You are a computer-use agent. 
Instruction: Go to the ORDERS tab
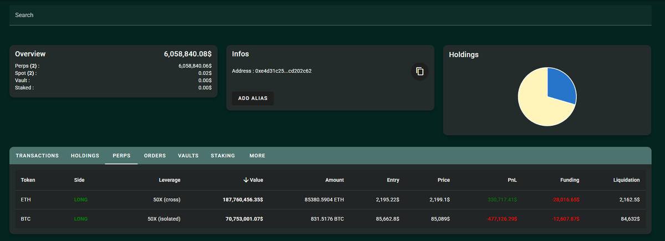tap(155, 156)
